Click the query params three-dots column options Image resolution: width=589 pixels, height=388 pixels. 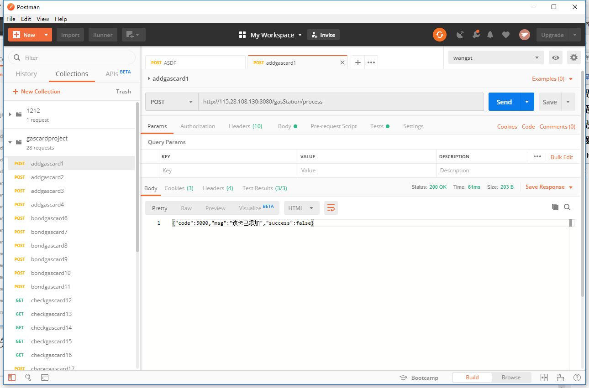(x=537, y=156)
